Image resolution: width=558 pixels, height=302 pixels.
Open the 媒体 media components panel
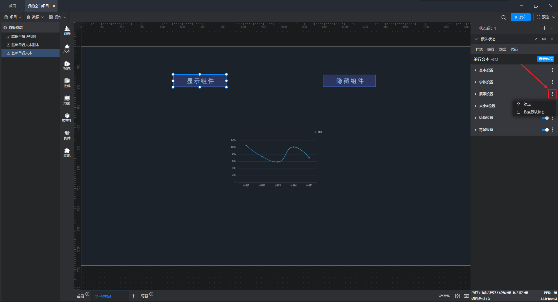tap(67, 65)
